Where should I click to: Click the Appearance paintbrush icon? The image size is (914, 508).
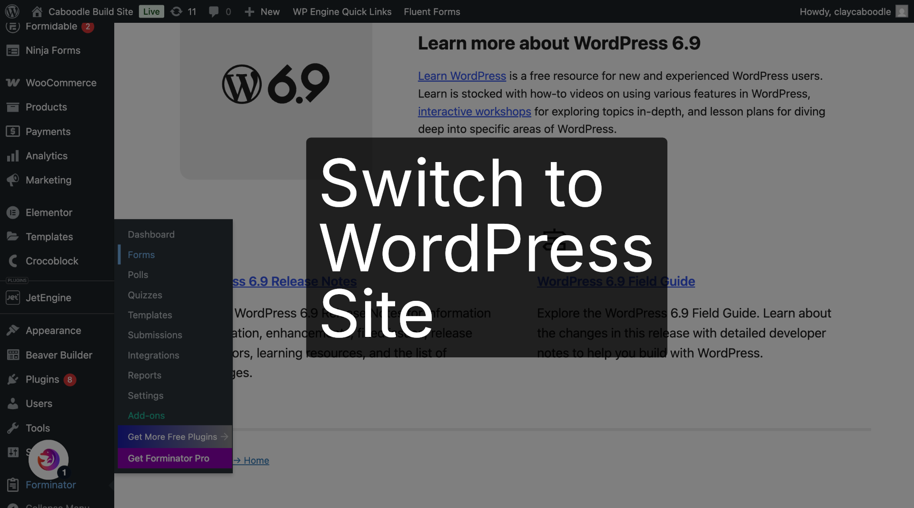tap(13, 330)
